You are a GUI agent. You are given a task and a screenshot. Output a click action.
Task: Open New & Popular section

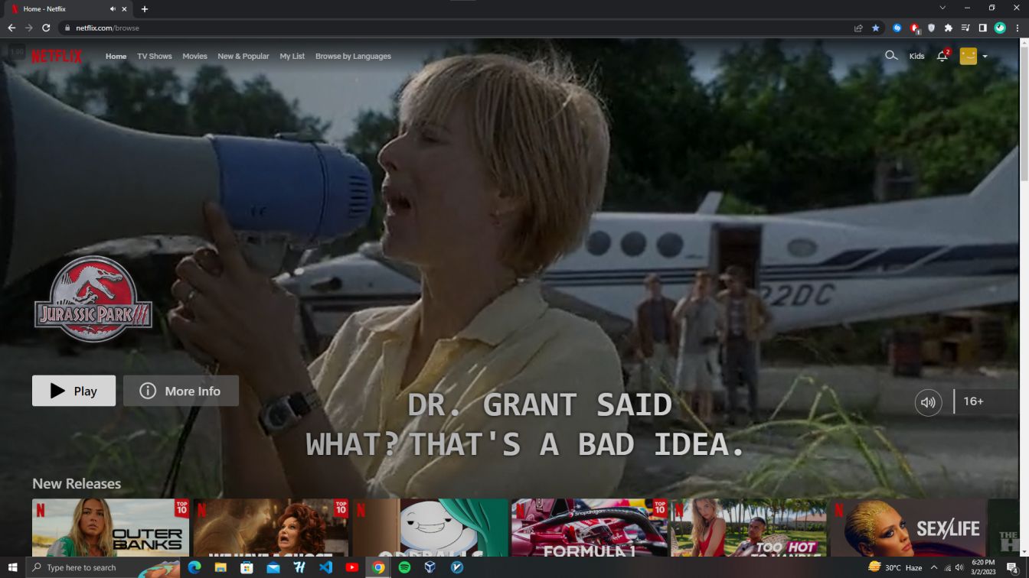point(243,57)
